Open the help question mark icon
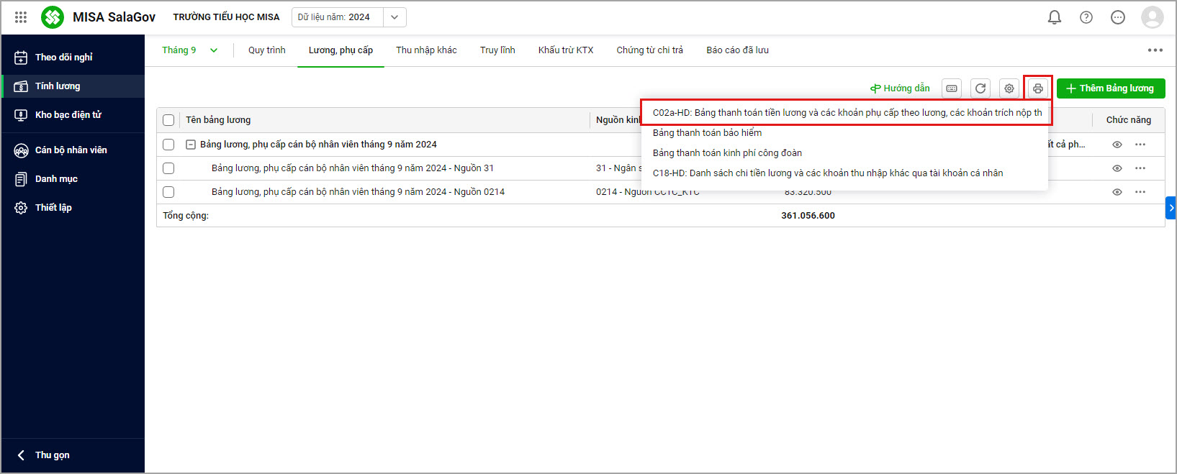The height and width of the screenshot is (474, 1177). [x=1086, y=17]
